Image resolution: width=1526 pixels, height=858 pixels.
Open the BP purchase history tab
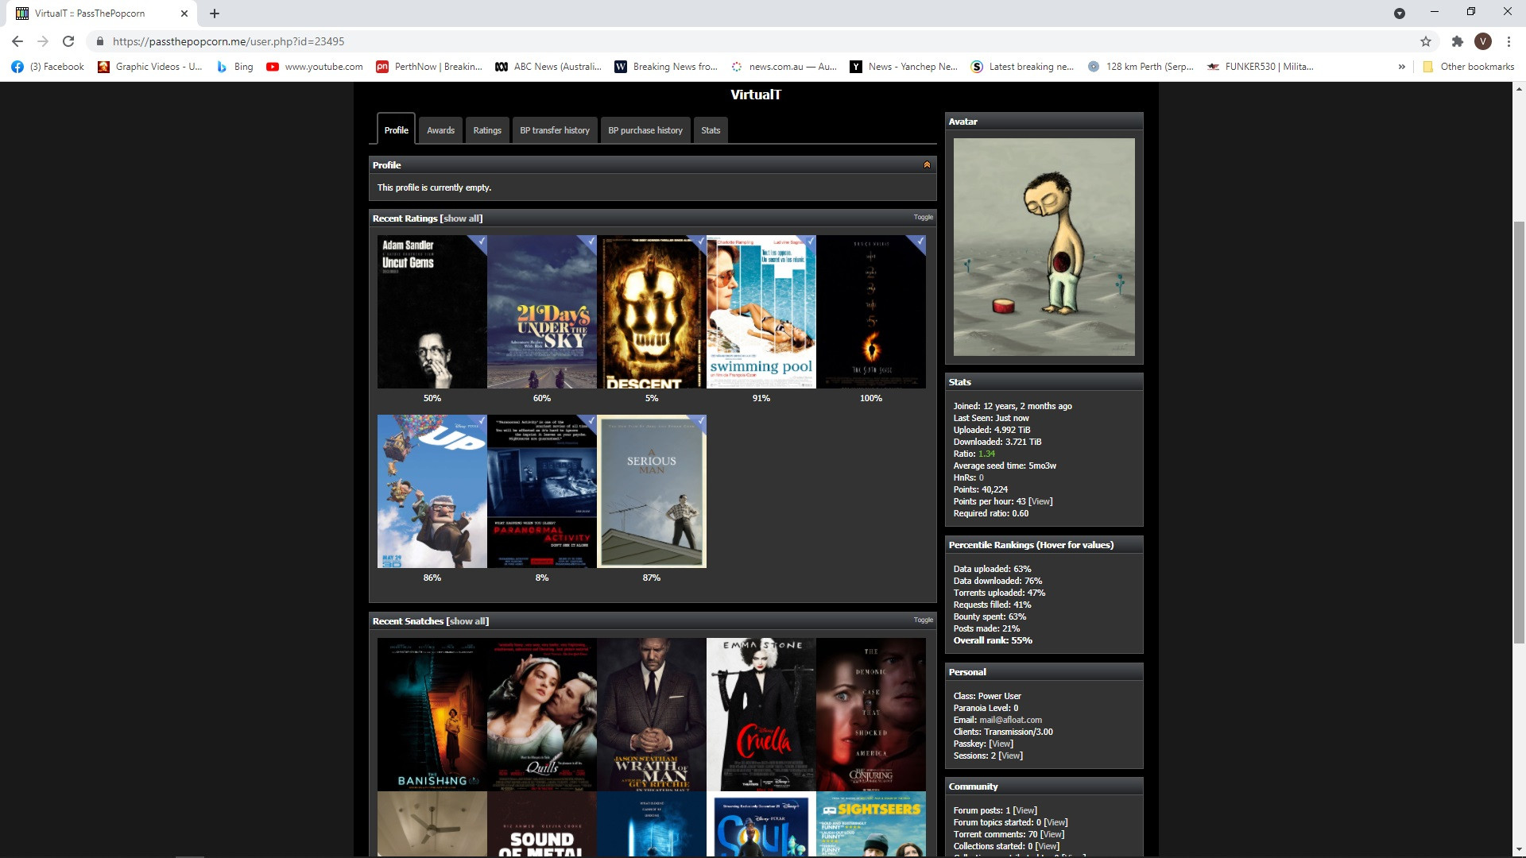(x=645, y=130)
